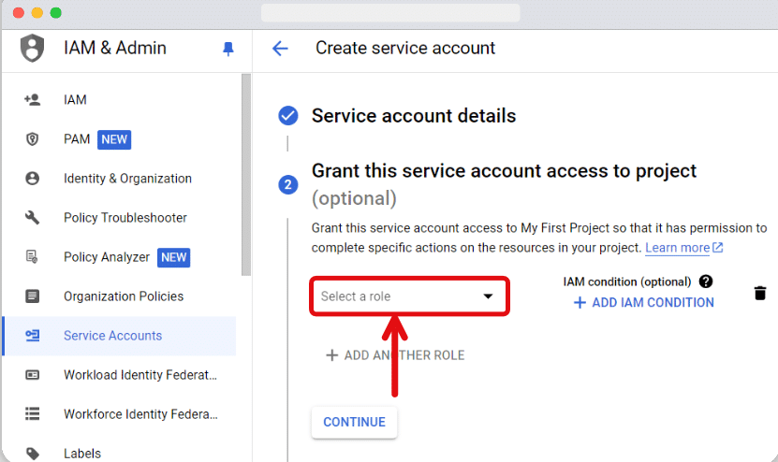Open IAM condition help question mark
Screen dimensions: 778x462
[706, 282]
